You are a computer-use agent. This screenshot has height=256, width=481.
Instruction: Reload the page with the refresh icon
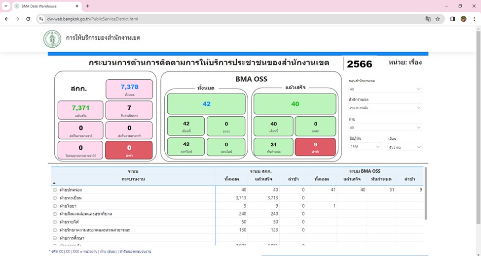click(x=28, y=19)
